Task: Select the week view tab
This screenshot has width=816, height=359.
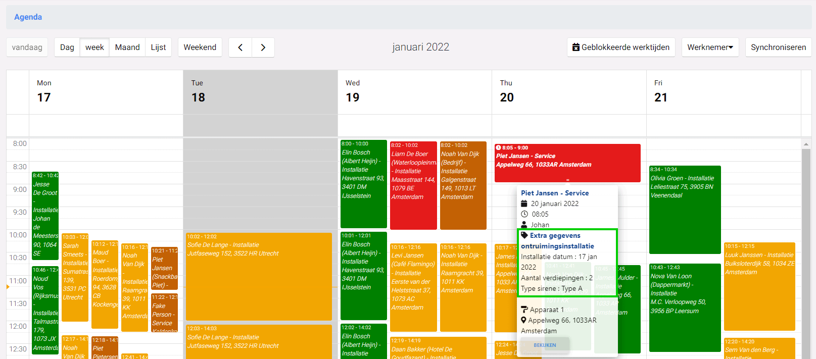Action: [x=94, y=47]
